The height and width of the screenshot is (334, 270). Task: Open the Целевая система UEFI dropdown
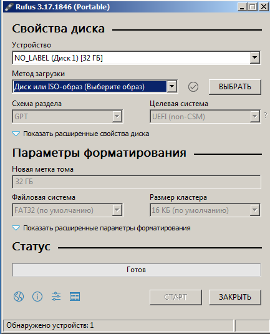click(x=205, y=116)
